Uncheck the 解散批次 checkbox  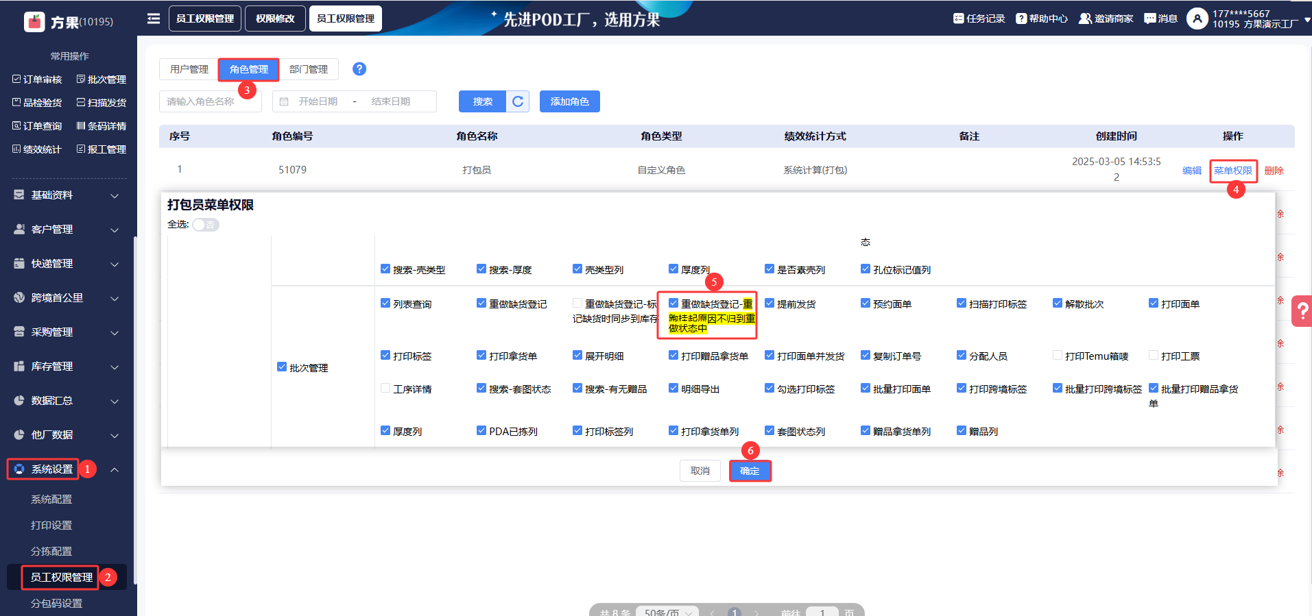1058,304
